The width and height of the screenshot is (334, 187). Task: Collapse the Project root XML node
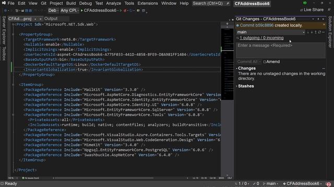click(13, 24)
